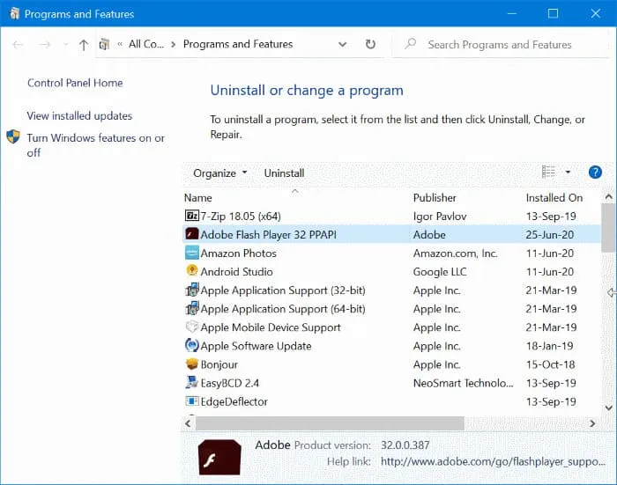Click the EasyBCD 2.4 icon
Viewport: 617px width, 485px height.
click(x=191, y=382)
